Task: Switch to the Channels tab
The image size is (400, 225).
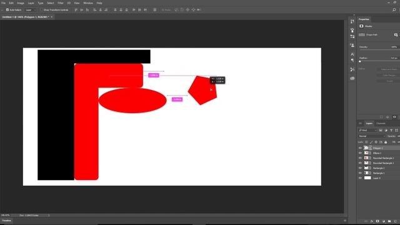Action: [381, 124]
